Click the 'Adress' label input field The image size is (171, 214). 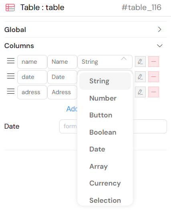62,92
